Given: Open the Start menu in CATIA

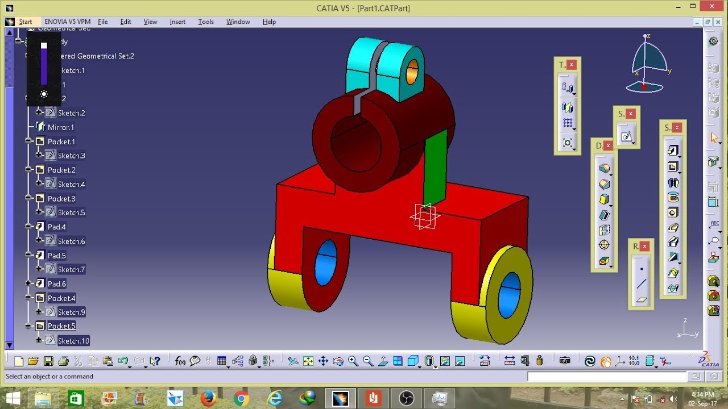Looking at the screenshot, I should pyautogui.click(x=26, y=22).
